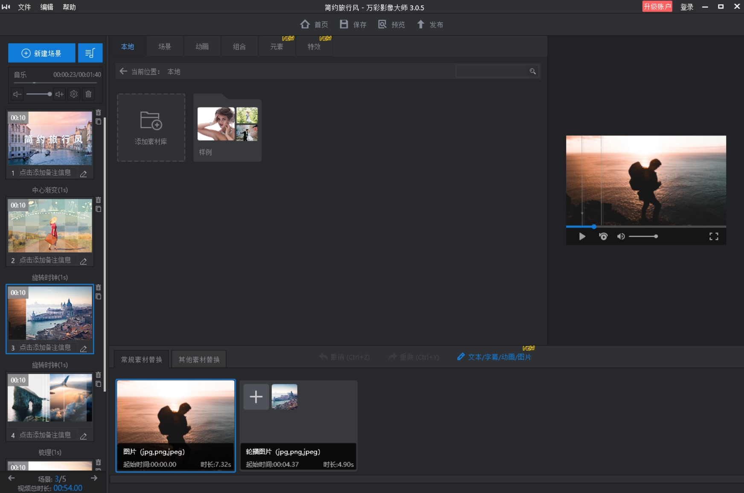744x493 pixels.
Task: Select scene 4 airplane thumbnail
Action: (x=50, y=398)
